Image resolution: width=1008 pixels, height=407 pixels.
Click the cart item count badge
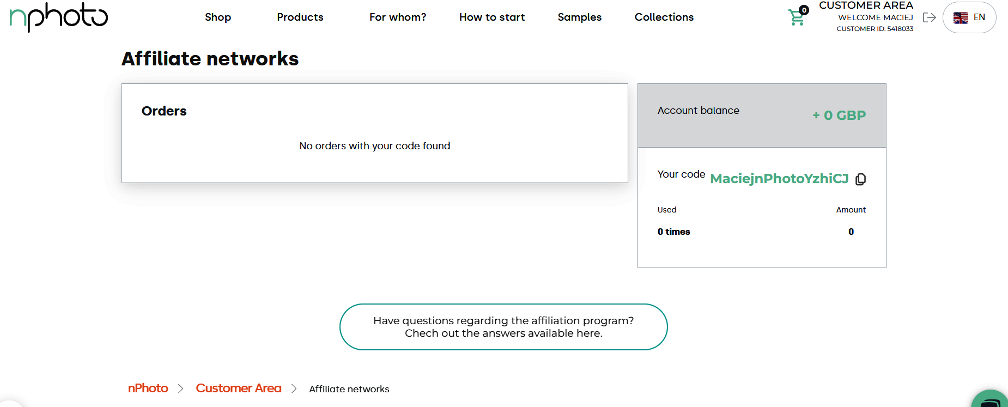pyautogui.click(x=804, y=10)
